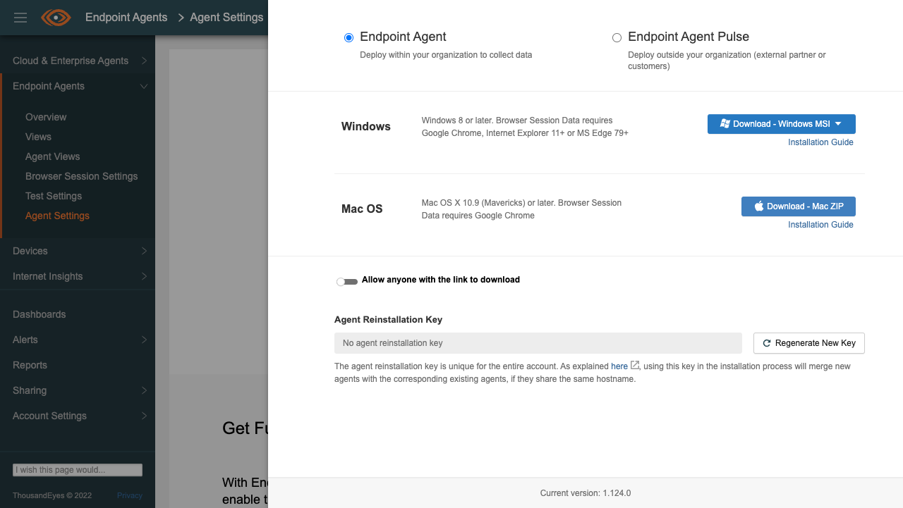Open Mac OS Installation Guide link
This screenshot has width=903, height=508.
[820, 225]
